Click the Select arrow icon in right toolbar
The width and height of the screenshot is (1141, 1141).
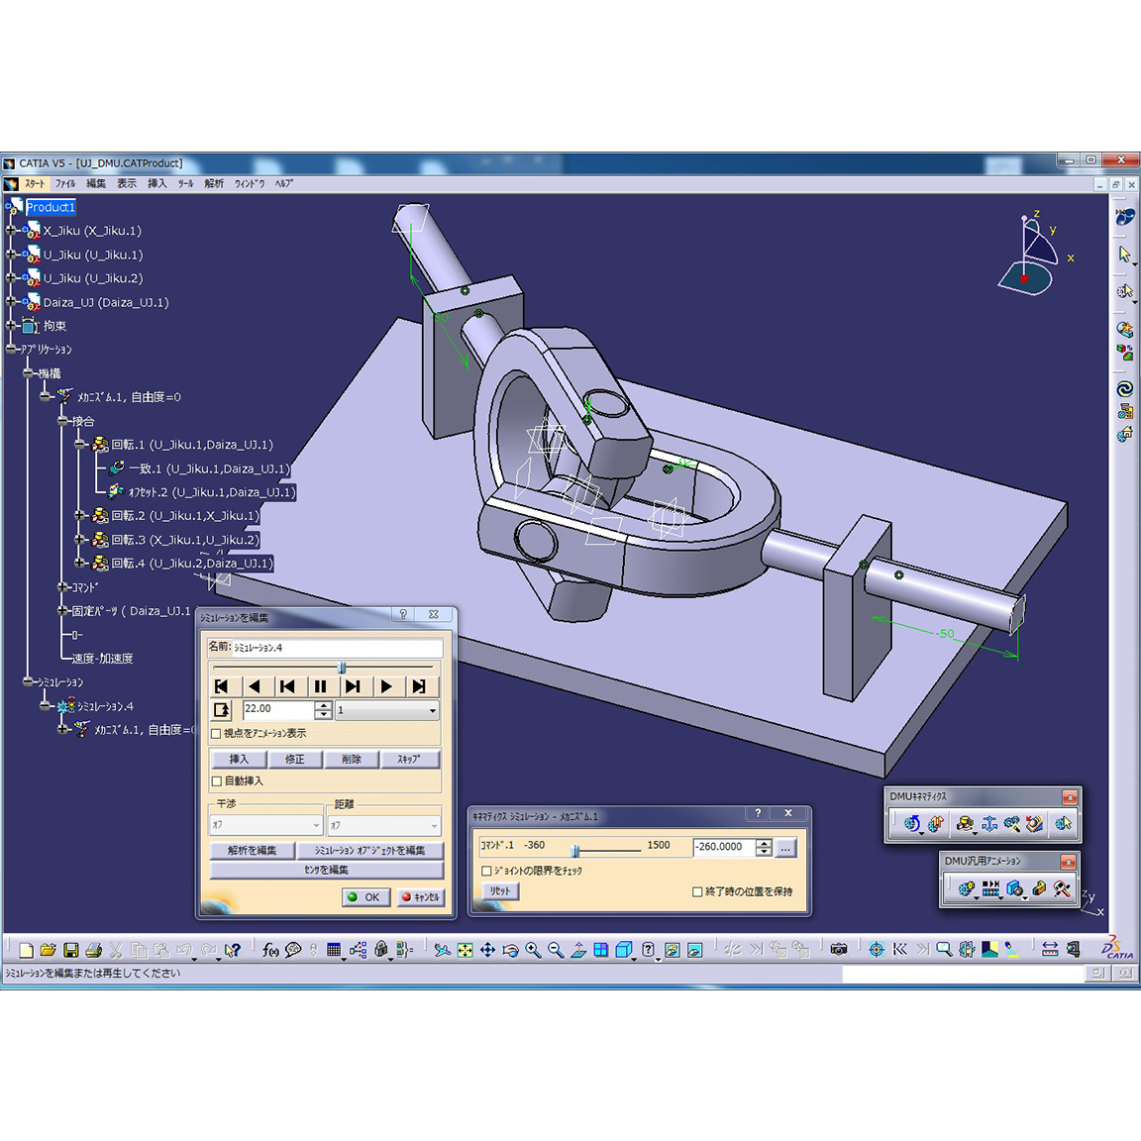coord(1124,254)
